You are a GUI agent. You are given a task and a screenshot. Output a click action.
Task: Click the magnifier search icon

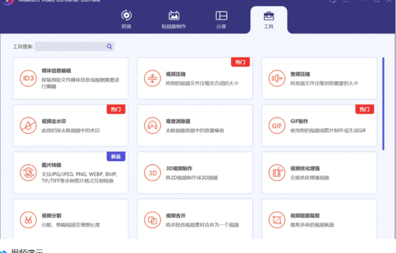point(109,46)
